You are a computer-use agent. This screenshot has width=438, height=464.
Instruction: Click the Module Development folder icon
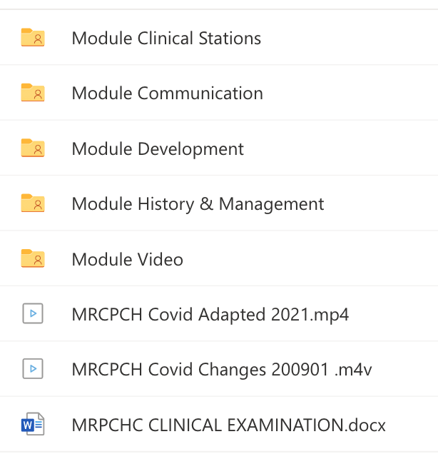(x=33, y=148)
